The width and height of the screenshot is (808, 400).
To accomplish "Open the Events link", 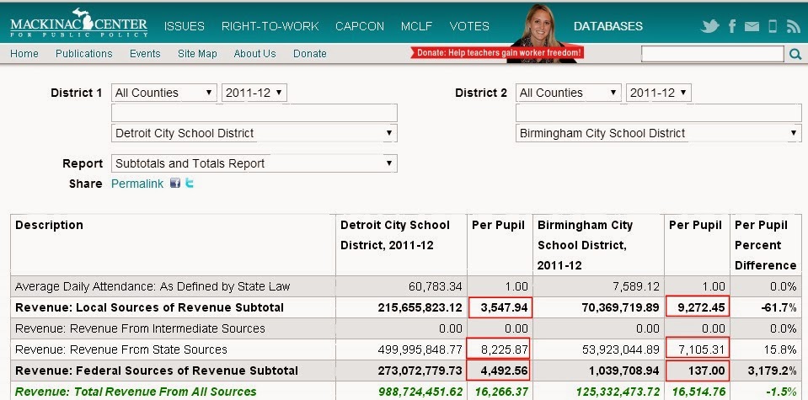I will pyautogui.click(x=145, y=54).
